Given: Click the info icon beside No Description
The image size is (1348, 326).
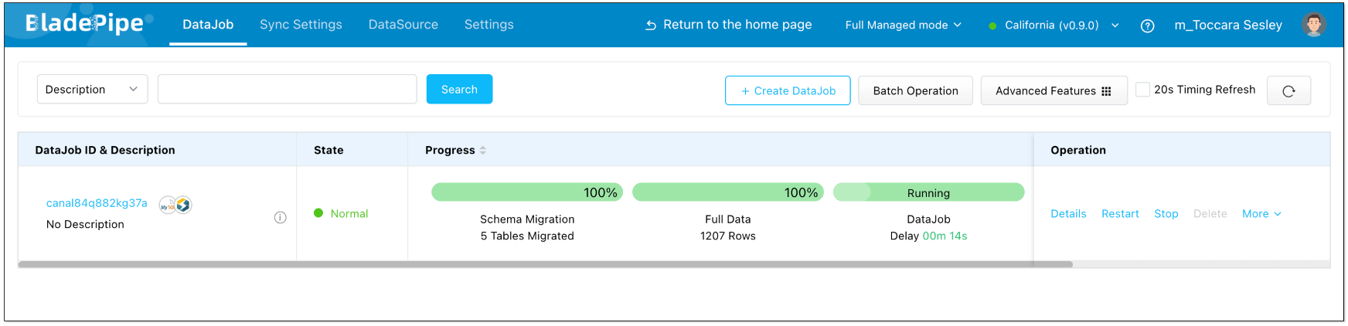Looking at the screenshot, I should 281,218.
